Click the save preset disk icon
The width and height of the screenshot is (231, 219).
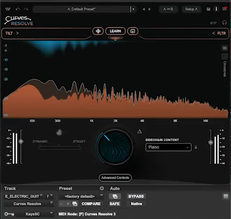click(208, 9)
